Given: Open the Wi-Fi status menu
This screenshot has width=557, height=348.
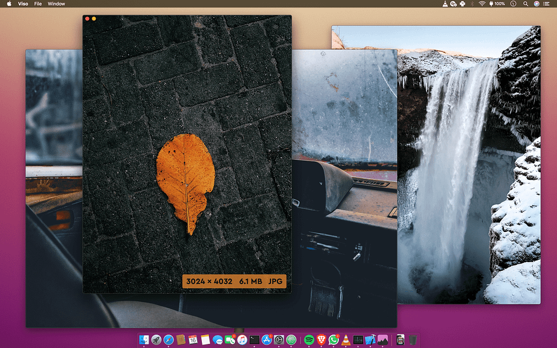Looking at the screenshot, I should pyautogui.click(x=482, y=3).
